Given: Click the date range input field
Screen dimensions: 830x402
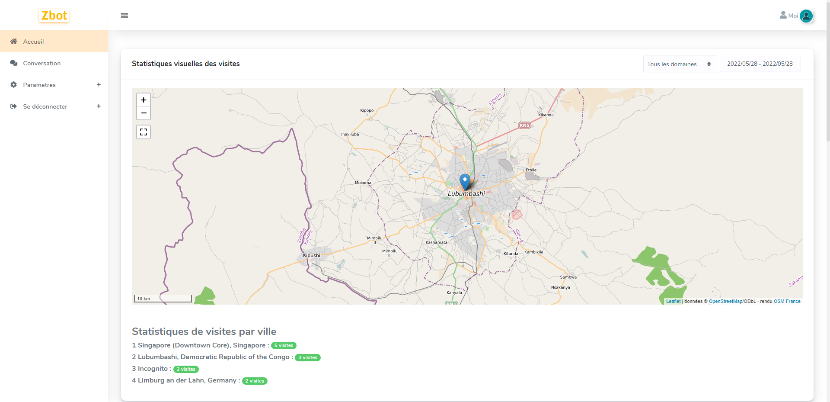Looking at the screenshot, I should [x=760, y=64].
